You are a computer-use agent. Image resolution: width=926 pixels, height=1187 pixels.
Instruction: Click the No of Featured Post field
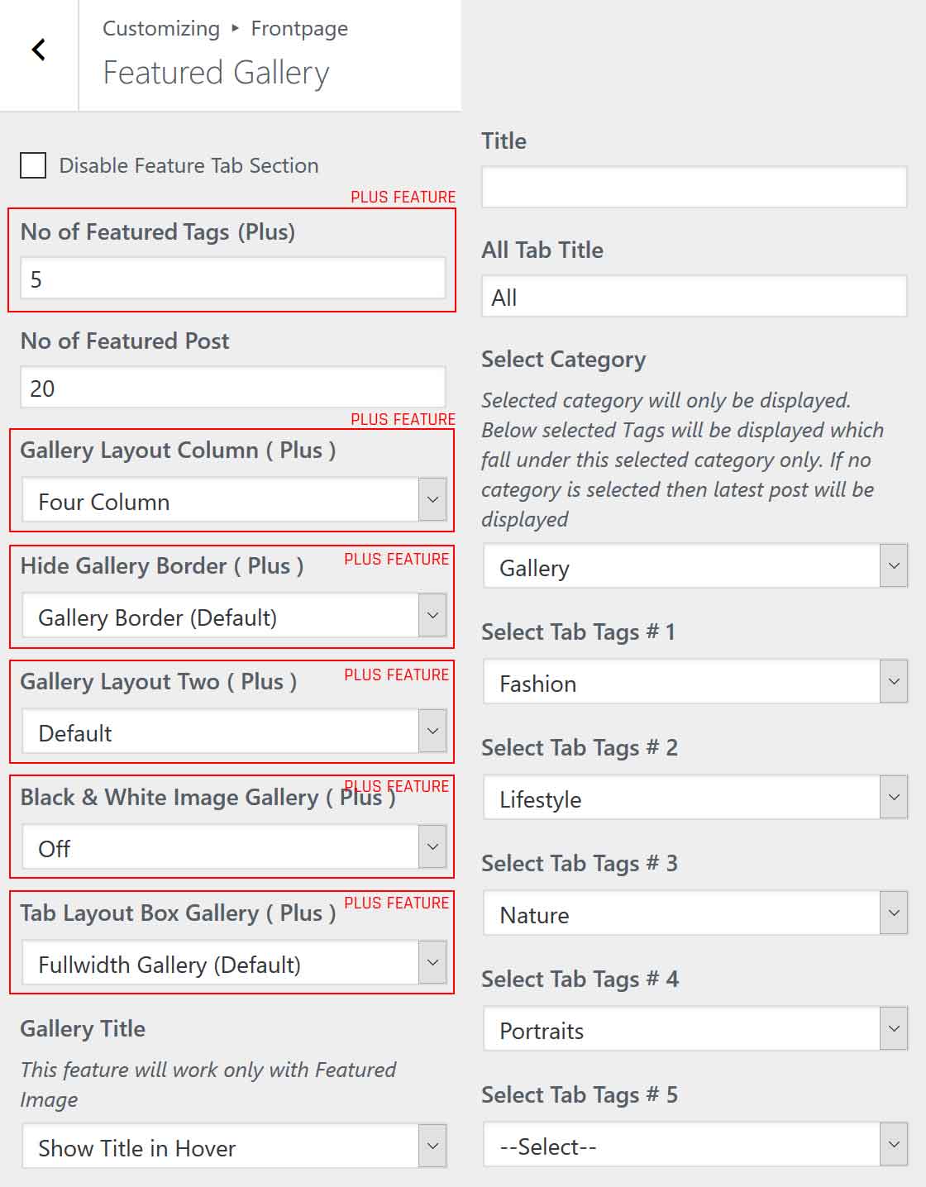[x=232, y=388]
